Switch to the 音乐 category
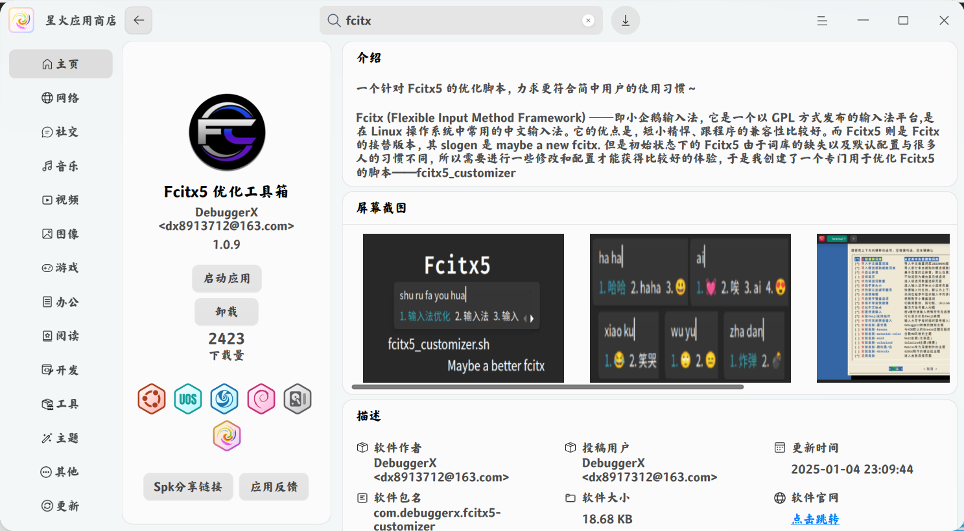This screenshot has height=531, width=964. pos(61,166)
